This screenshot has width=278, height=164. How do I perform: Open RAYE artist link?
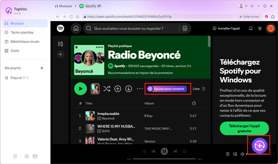[106, 131]
